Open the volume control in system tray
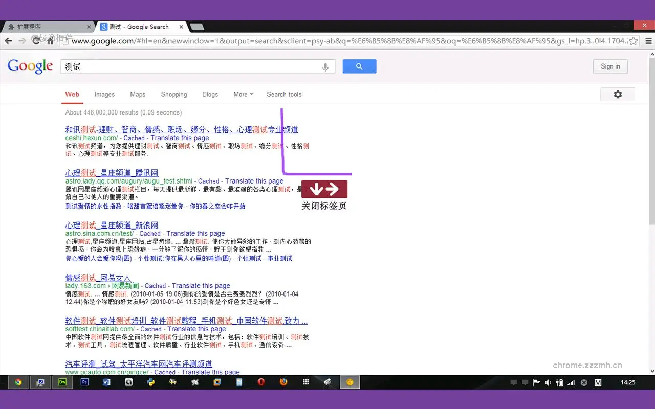 point(548,382)
